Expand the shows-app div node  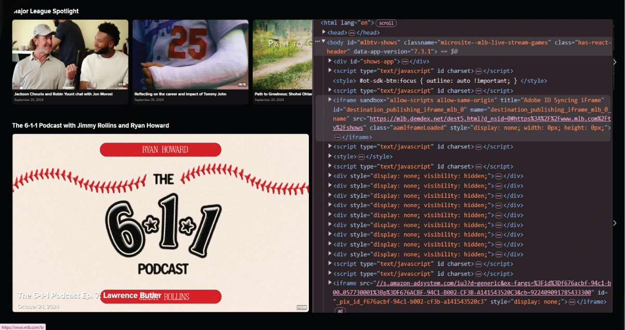pyautogui.click(x=330, y=61)
